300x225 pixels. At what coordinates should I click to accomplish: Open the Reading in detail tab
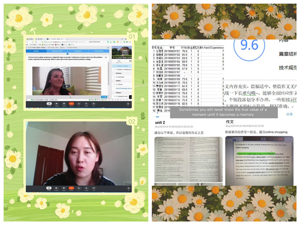pyautogui.click(x=57, y=50)
